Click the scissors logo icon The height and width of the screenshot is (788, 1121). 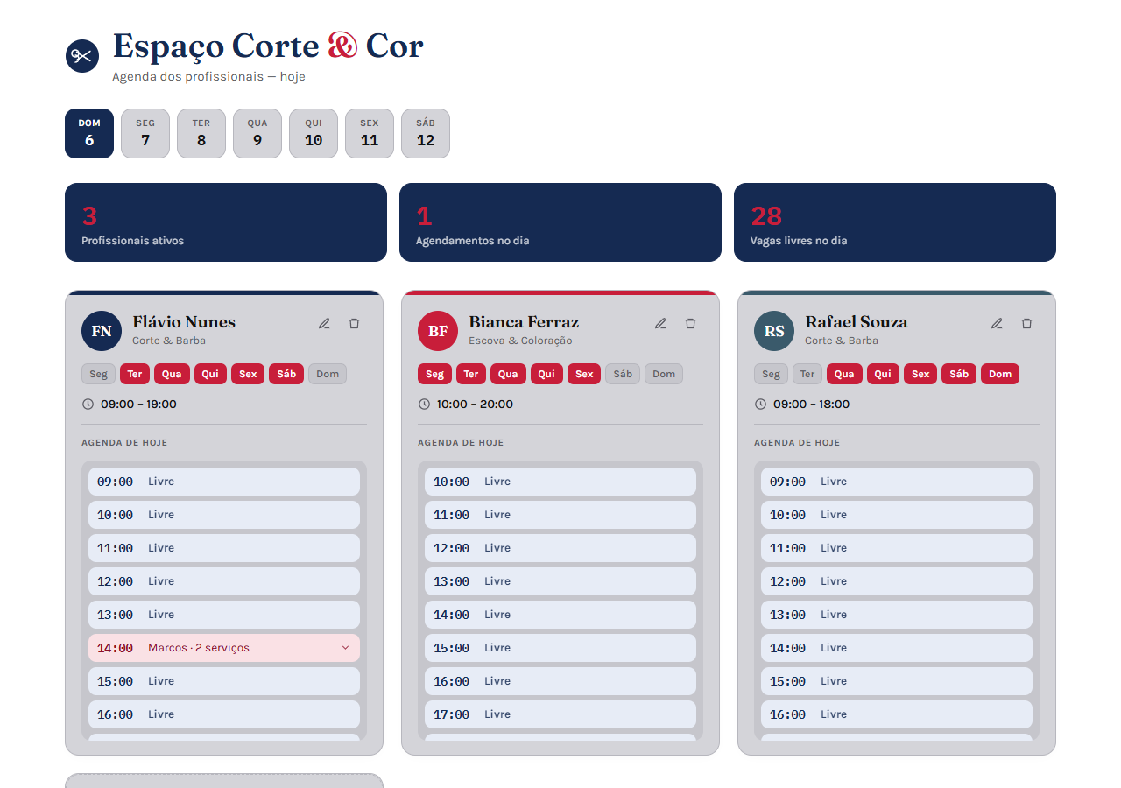click(82, 56)
